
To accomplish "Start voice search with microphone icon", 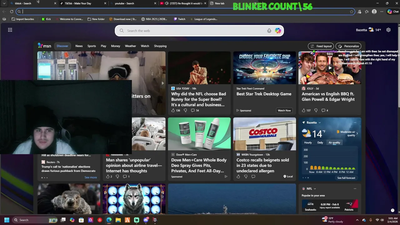I will point(269,31).
